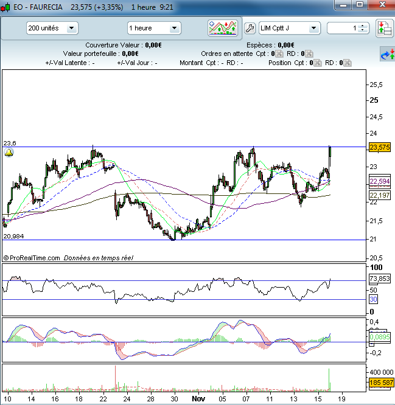Viewport: 395px width, 405px height.
Task: Click the 0,0895 MACD value label
Action: pyautogui.click(x=380, y=337)
